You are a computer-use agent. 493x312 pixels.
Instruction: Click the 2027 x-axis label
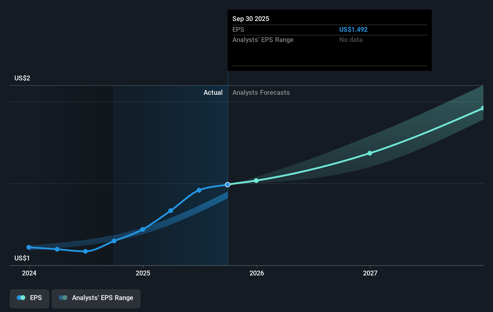tap(370, 273)
